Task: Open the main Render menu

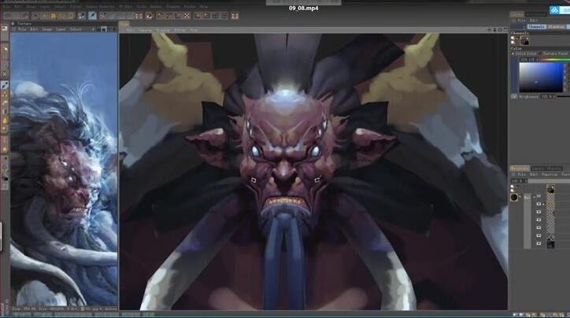Action: (157, 6)
